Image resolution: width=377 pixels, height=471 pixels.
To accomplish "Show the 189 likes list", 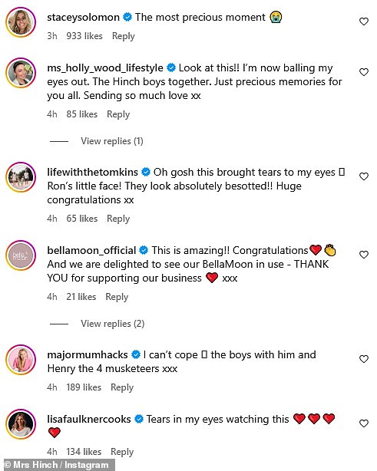I will tap(84, 387).
